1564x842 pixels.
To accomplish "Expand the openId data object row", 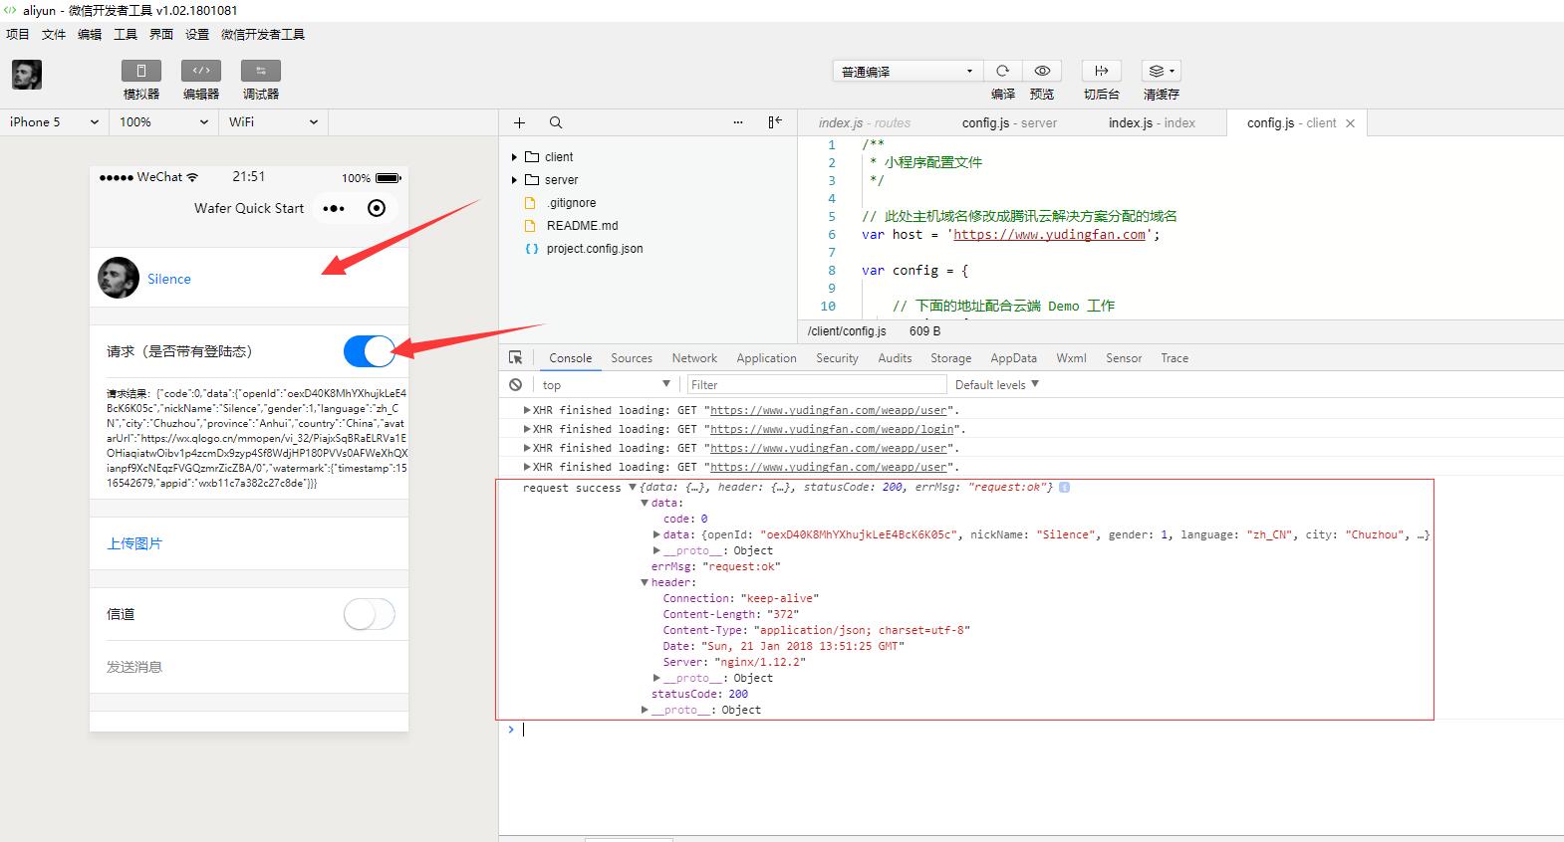I will point(656,534).
